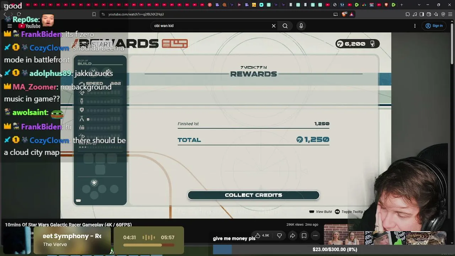
Task: Open the Brave Rewards triangle icon
Action: (x=352, y=14)
